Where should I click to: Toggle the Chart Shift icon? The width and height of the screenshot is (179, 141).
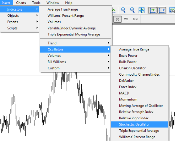click(x=162, y=10)
